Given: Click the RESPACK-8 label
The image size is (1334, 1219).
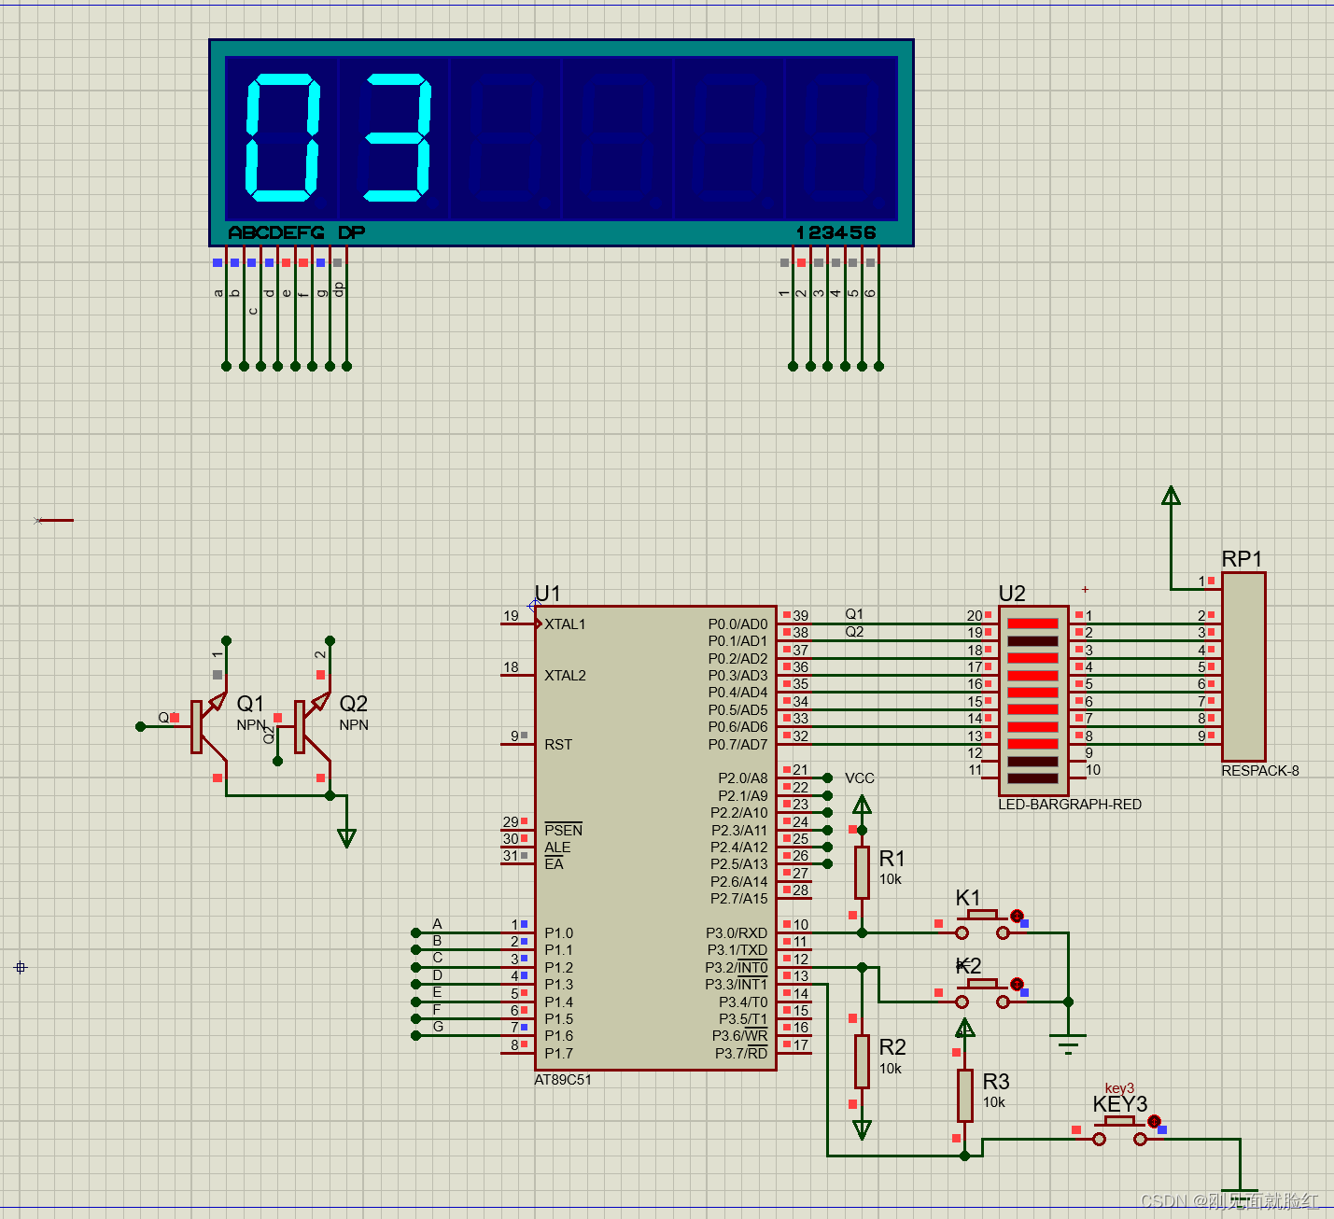Looking at the screenshot, I should click(1260, 771).
